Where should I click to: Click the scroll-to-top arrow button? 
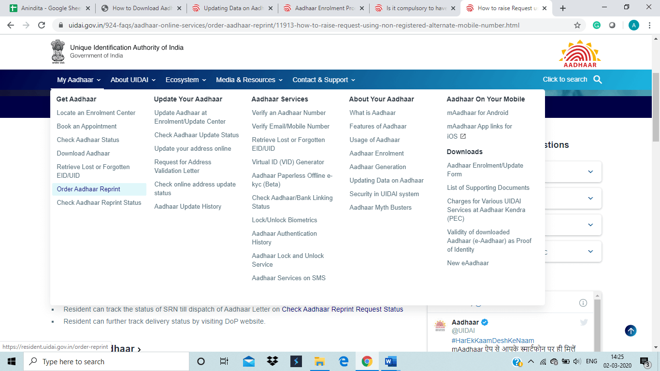click(631, 331)
